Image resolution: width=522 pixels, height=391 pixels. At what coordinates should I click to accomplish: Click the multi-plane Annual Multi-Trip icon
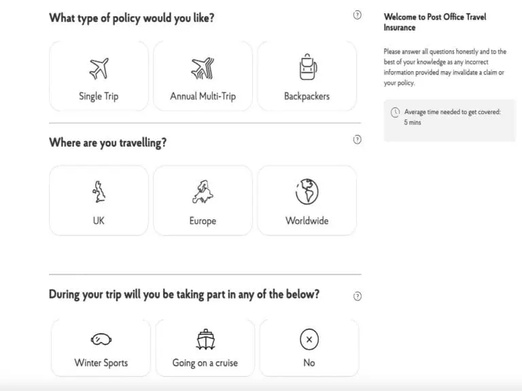(203, 68)
